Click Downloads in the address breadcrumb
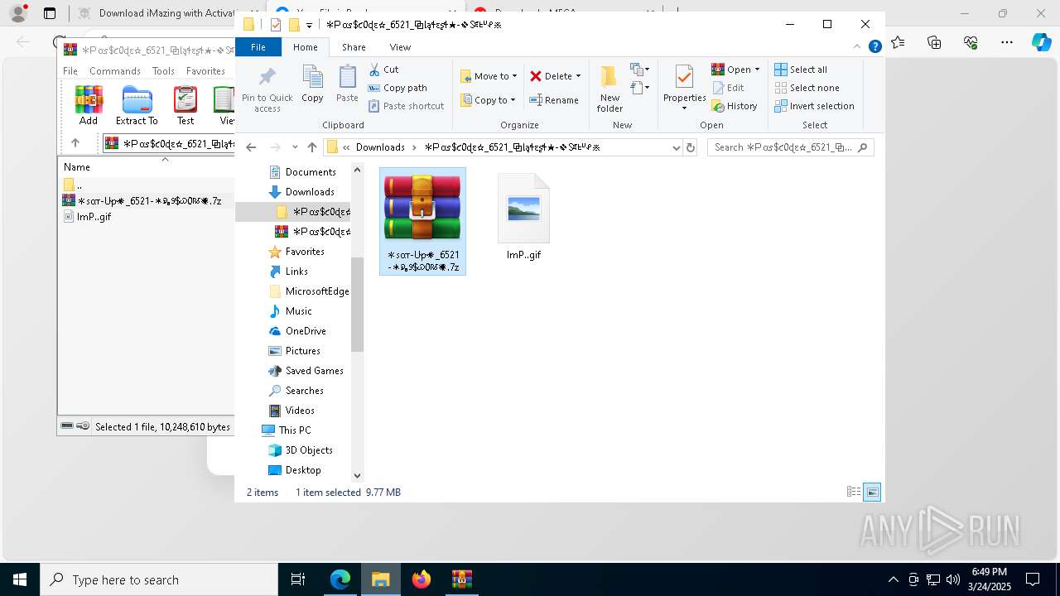This screenshot has width=1060, height=596. (x=380, y=147)
